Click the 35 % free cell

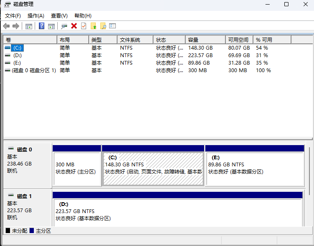(262, 63)
